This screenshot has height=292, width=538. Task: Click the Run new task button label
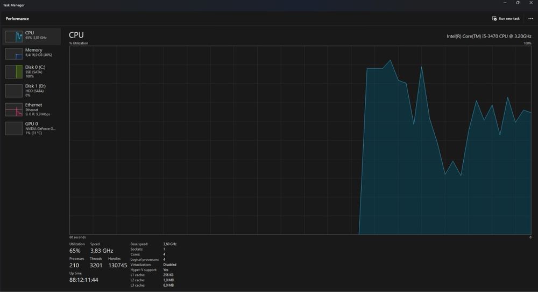point(509,18)
